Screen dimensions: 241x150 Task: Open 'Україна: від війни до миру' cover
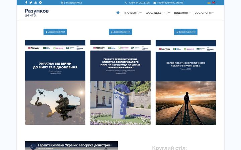click(55, 82)
